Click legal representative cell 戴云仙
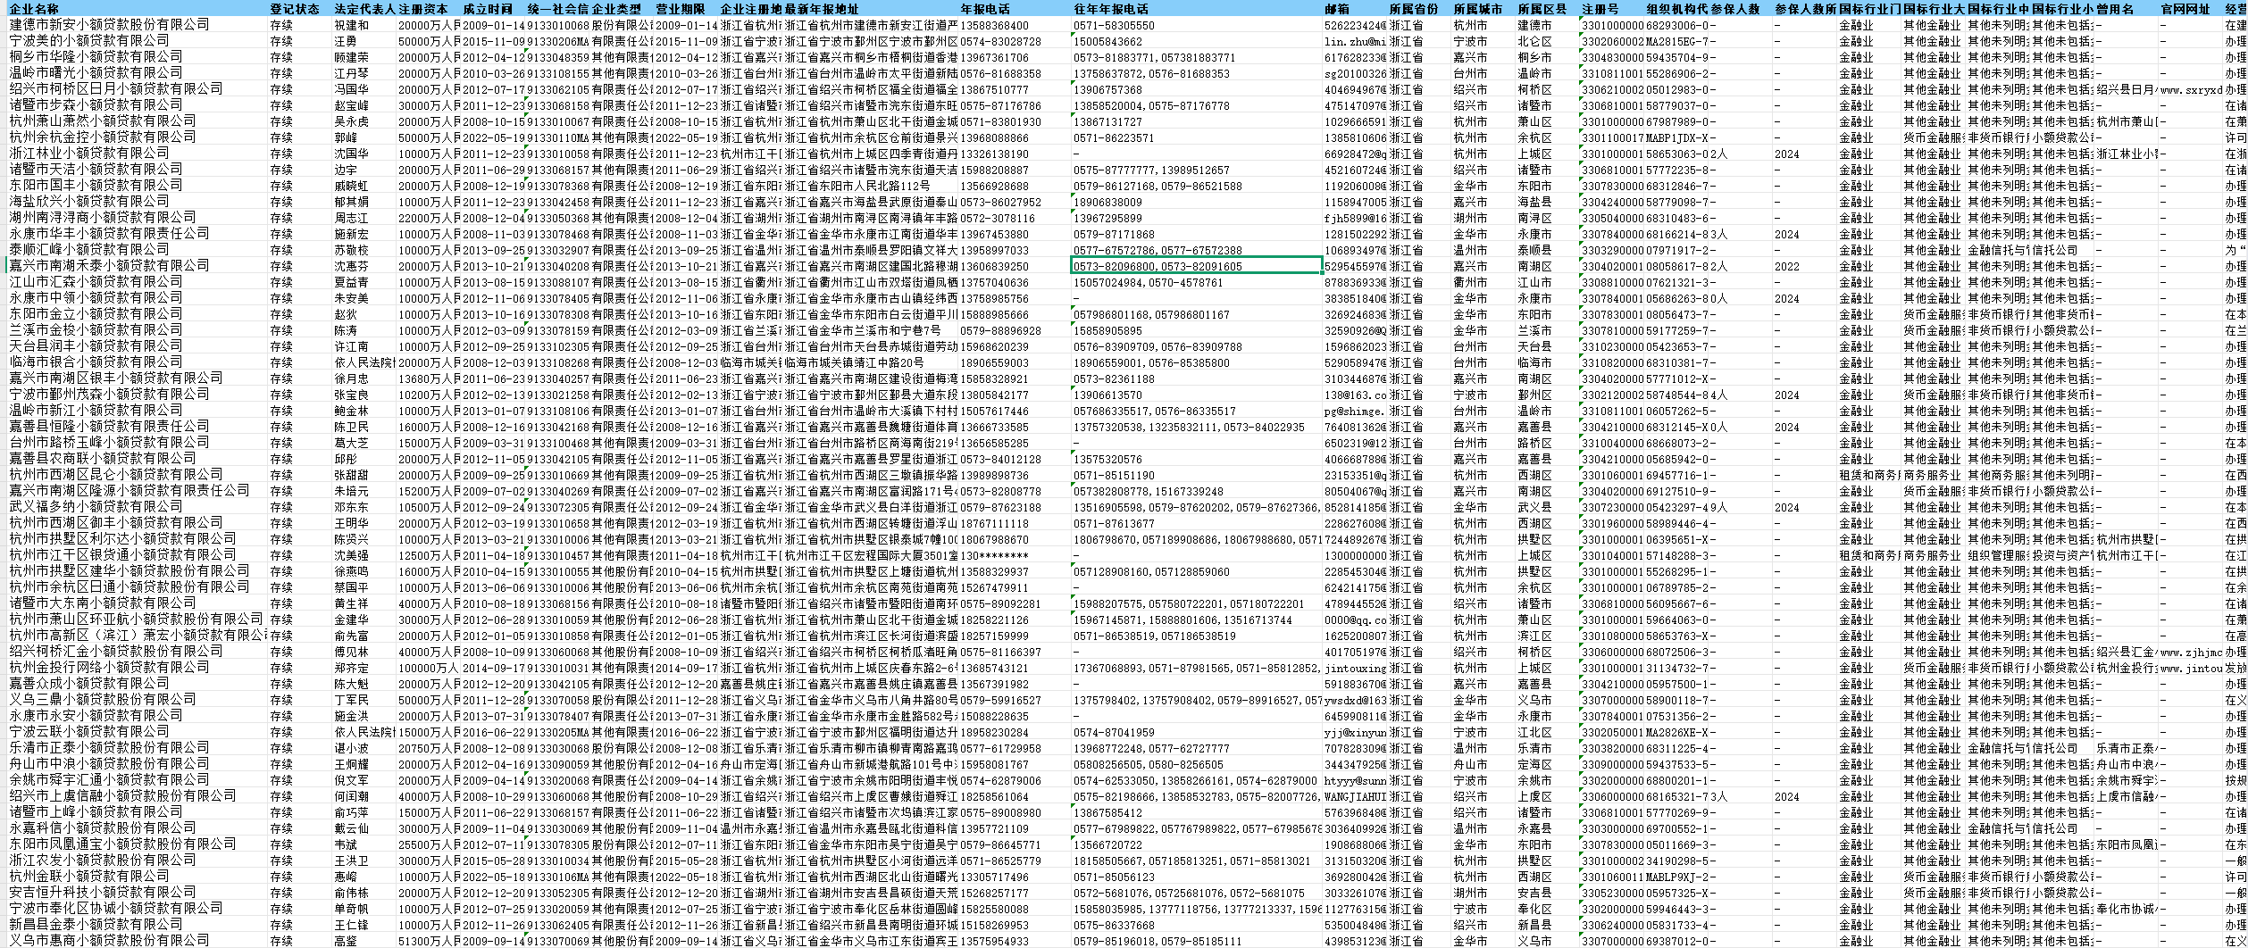The width and height of the screenshot is (2248, 948). point(350,828)
